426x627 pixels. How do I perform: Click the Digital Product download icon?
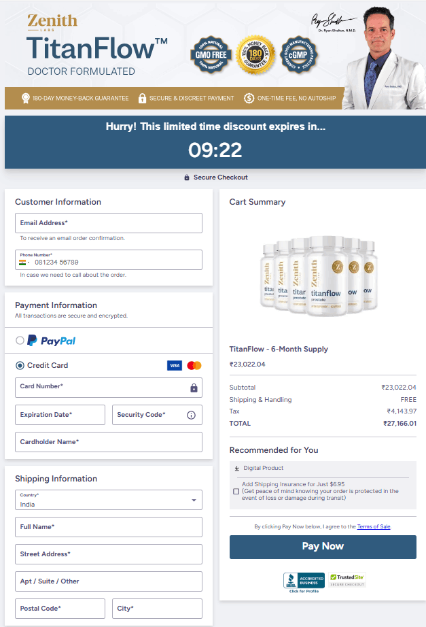(236, 469)
